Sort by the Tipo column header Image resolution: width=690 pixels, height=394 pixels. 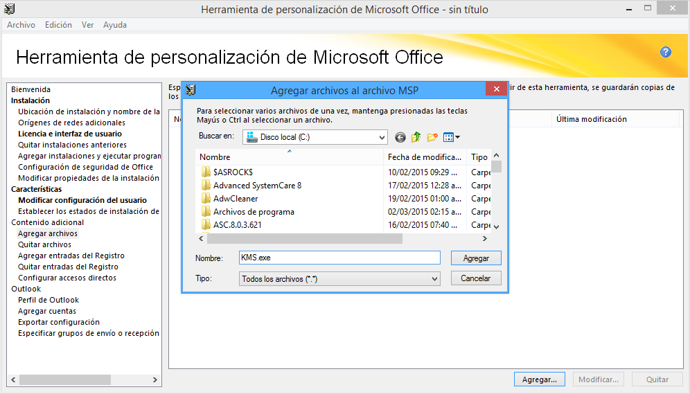coord(479,157)
